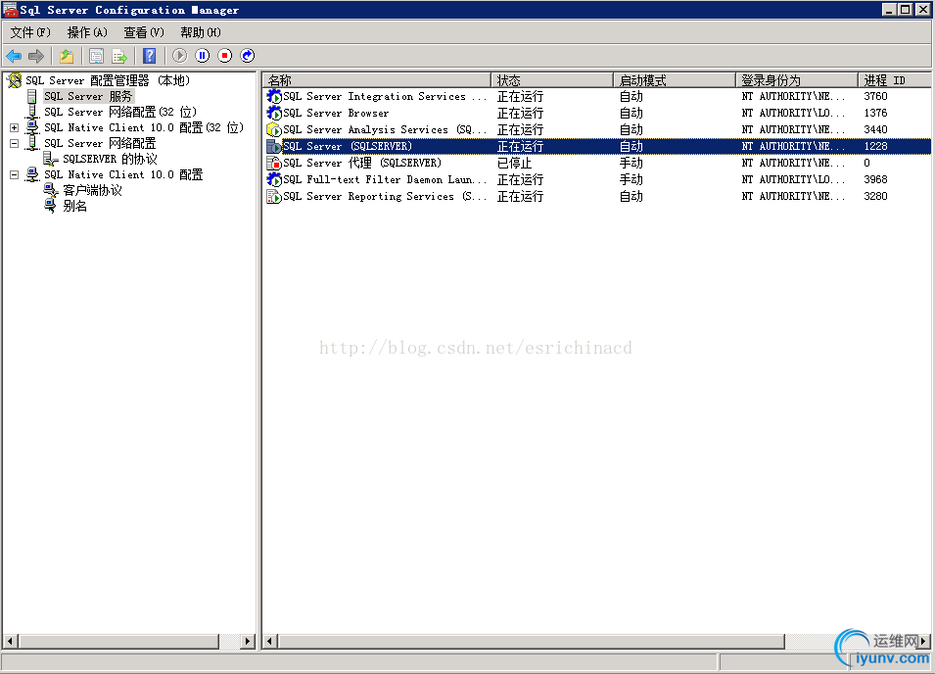Click the 客户端协议 tree icon
Screen dimensions: 935x674
click(51, 190)
